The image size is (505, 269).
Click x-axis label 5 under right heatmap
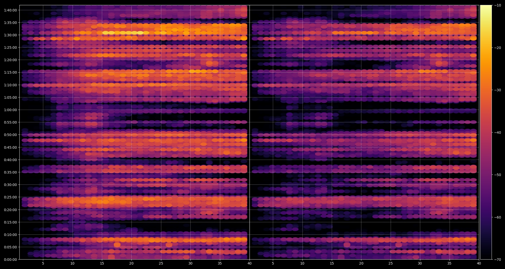(x=273, y=263)
